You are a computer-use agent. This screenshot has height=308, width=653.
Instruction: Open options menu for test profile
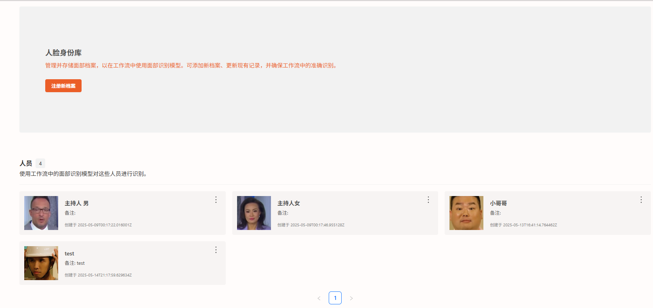(x=216, y=250)
